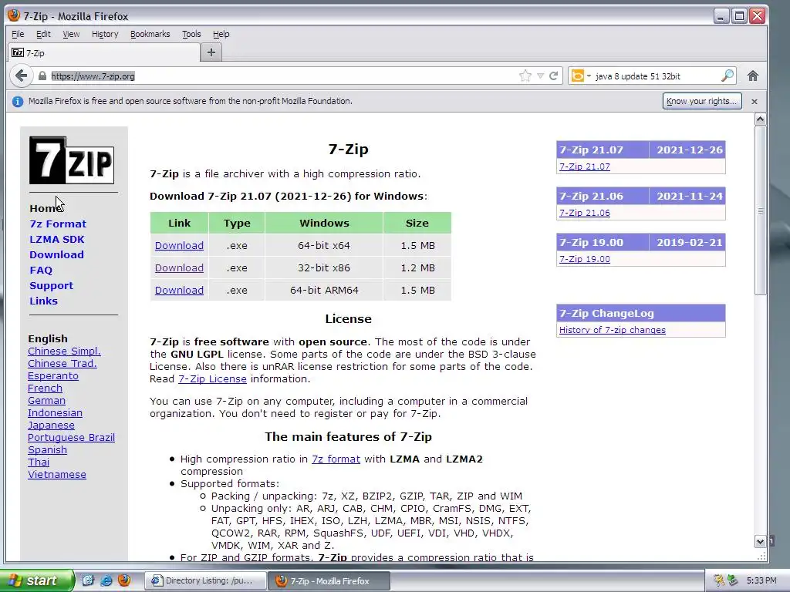Switch site language to Portuguese Brazil

71,438
